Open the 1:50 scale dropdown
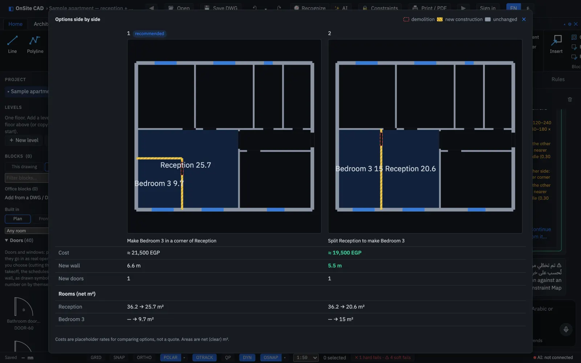The width and height of the screenshot is (581, 363). point(306,358)
